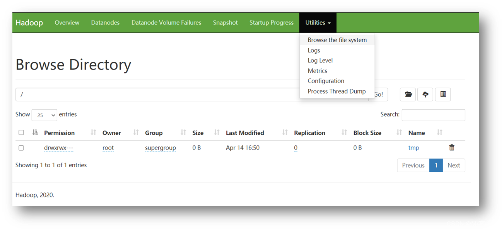Tick the select-all header checkbox
504x231 pixels.
click(21, 132)
